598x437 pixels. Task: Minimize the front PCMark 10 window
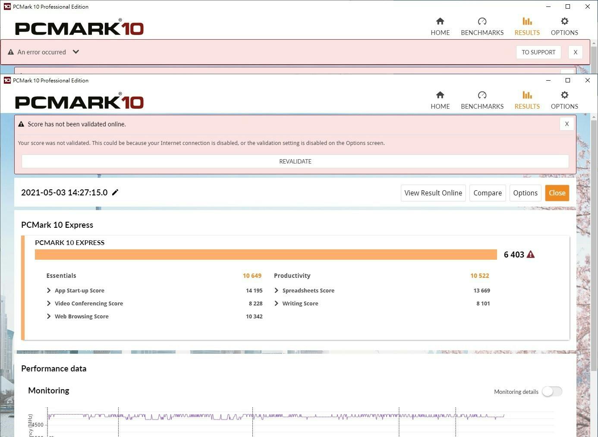(x=548, y=80)
